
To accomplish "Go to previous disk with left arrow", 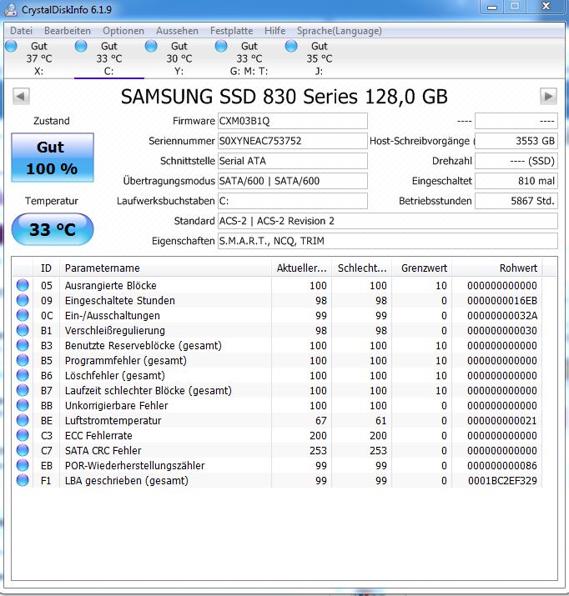I will [x=21, y=96].
